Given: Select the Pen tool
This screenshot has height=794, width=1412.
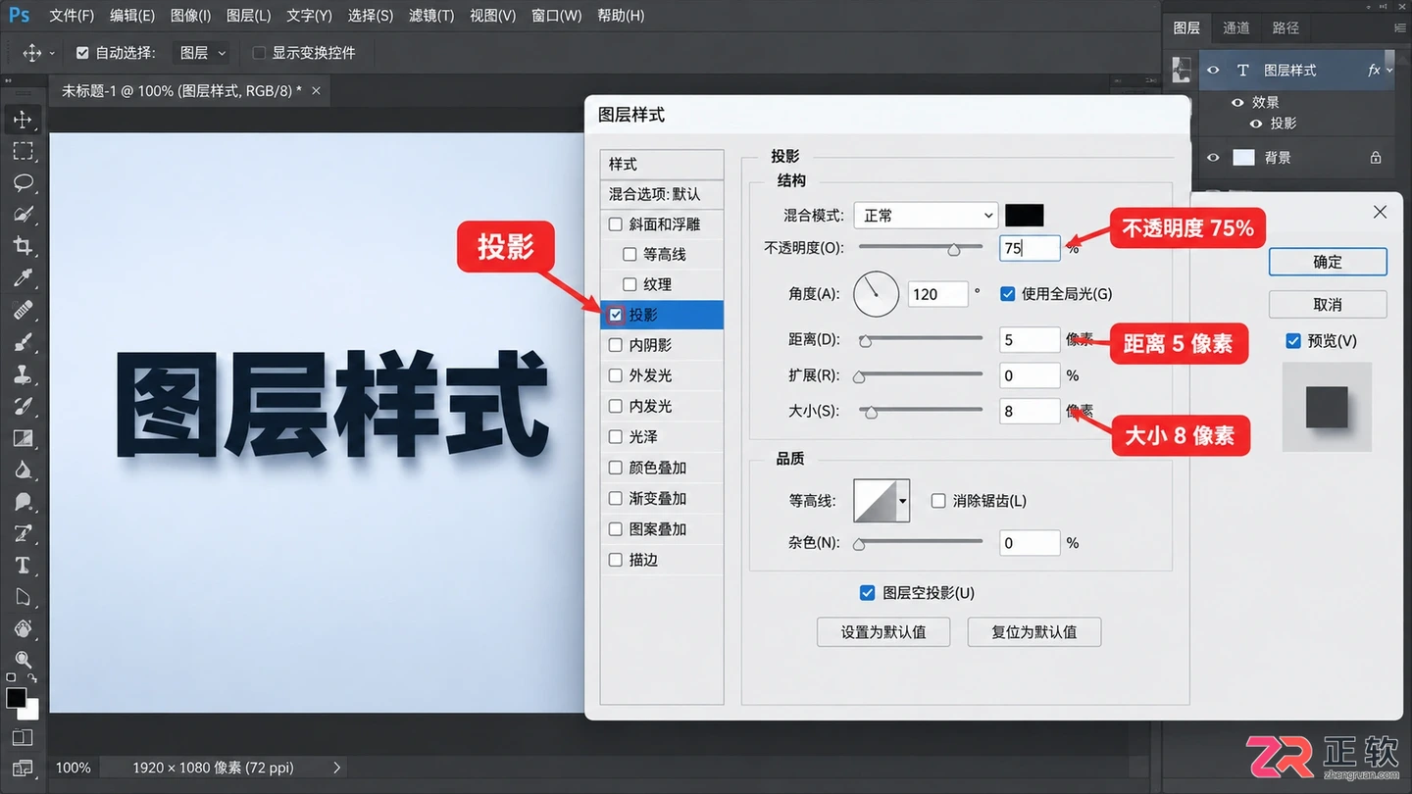Looking at the screenshot, I should pos(23,533).
